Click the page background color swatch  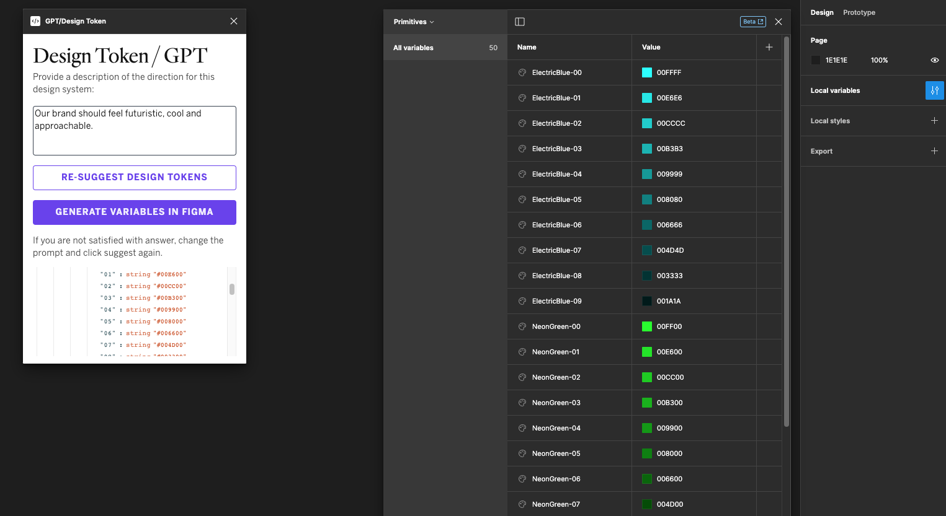tap(816, 60)
